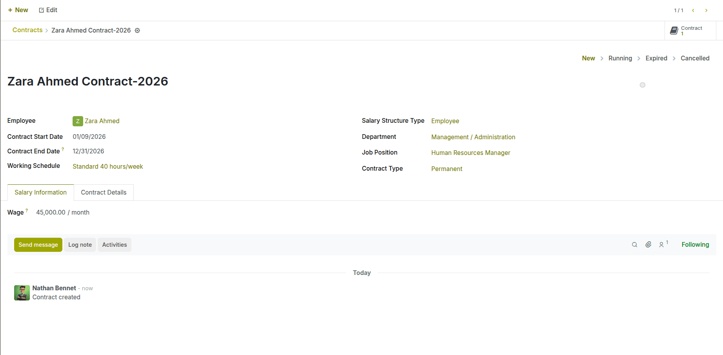Image resolution: width=723 pixels, height=355 pixels.
Task: Click Nathan Bennet's profile picture in the log
Action: pos(22,293)
